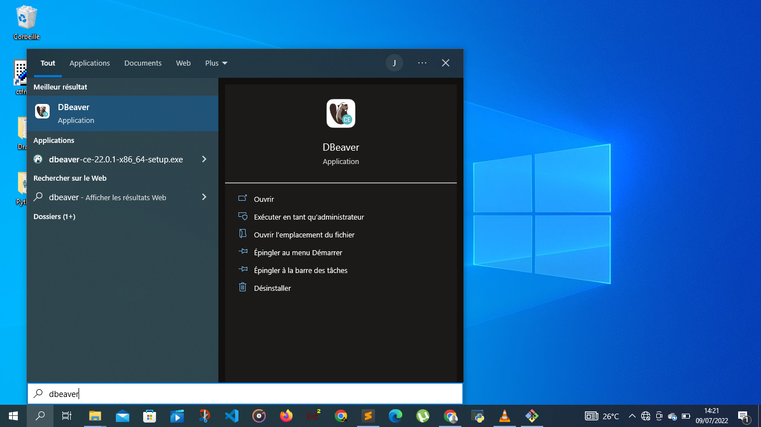
Task: Expand options arrow for dbeaver setup.exe
Action: (204, 159)
